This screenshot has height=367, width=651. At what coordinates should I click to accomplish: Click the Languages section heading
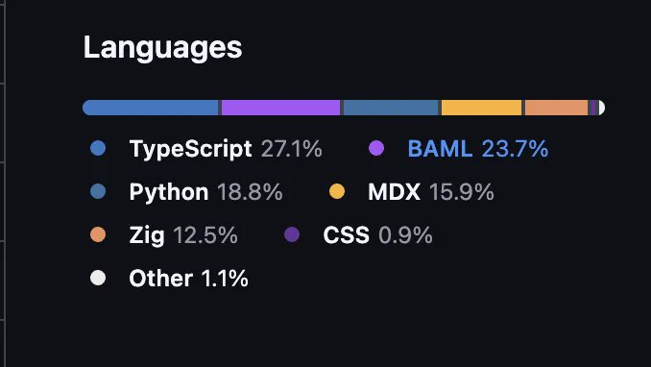163,48
